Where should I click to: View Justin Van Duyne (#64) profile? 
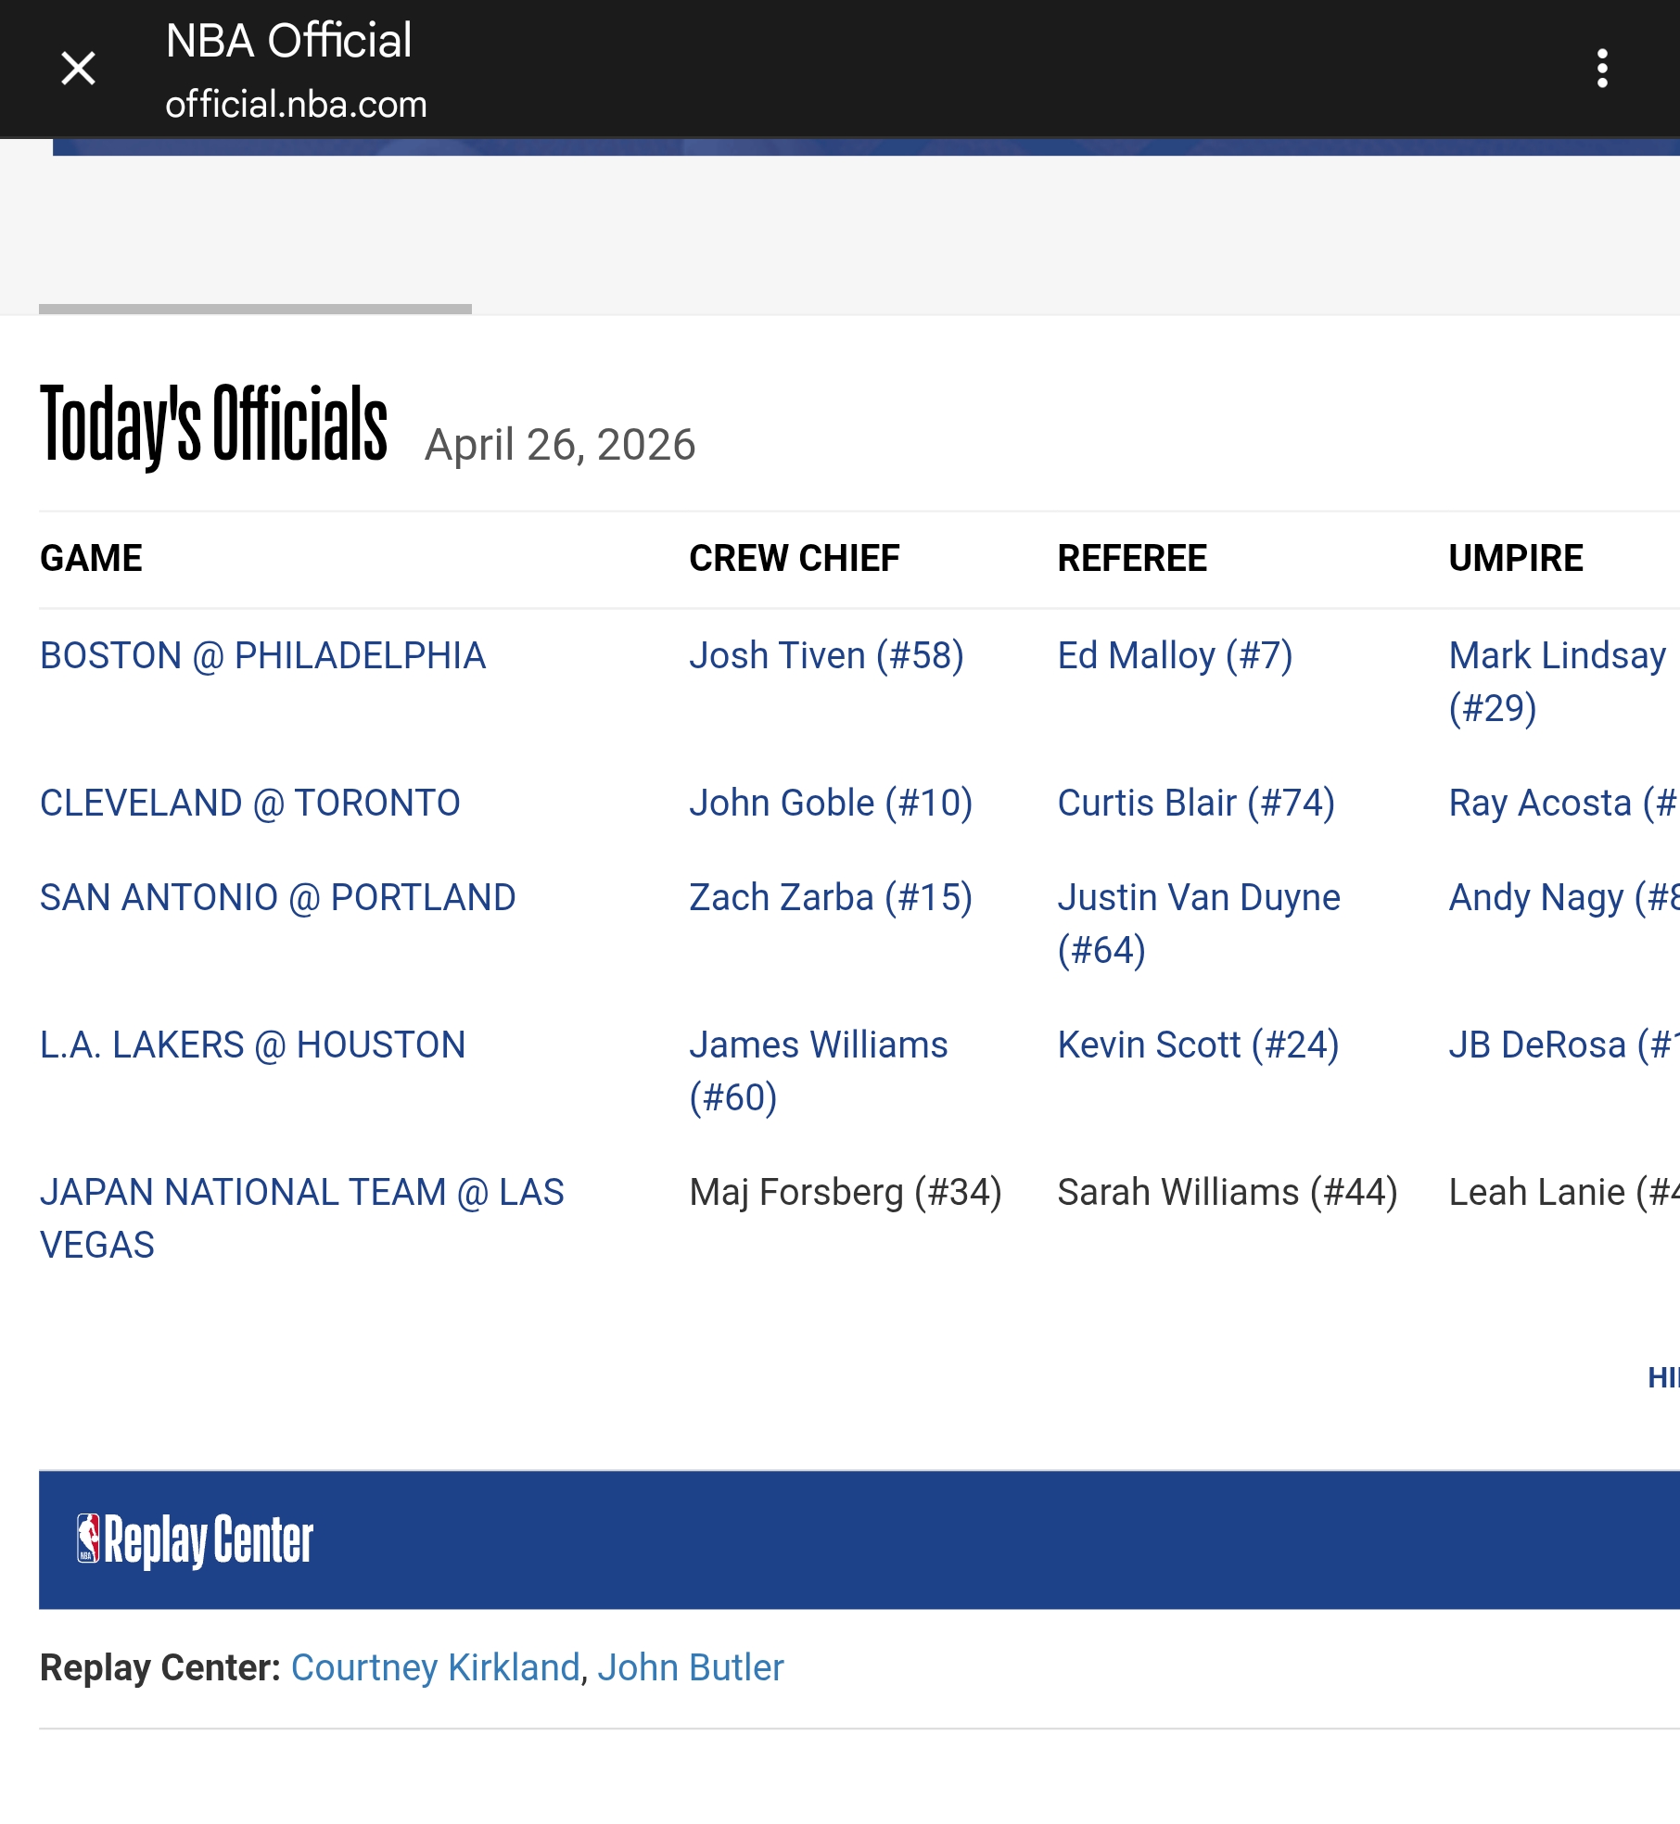pos(1199,923)
